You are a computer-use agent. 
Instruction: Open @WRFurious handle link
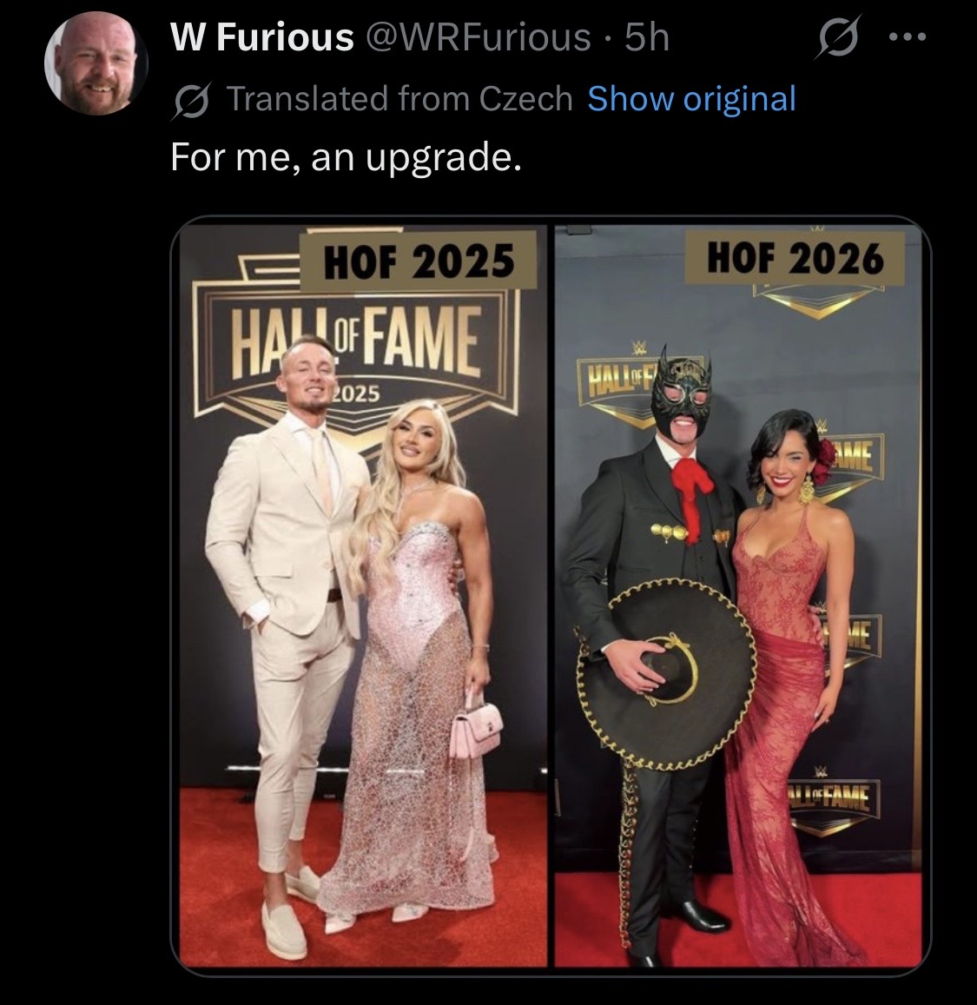click(x=478, y=36)
